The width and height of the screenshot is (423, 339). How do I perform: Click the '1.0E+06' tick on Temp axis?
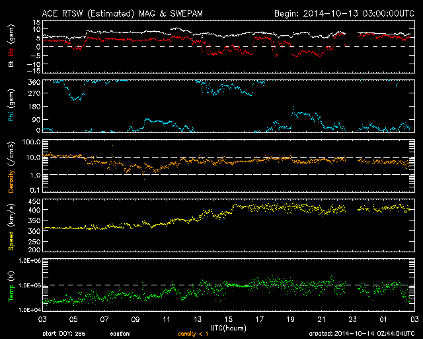30,261
